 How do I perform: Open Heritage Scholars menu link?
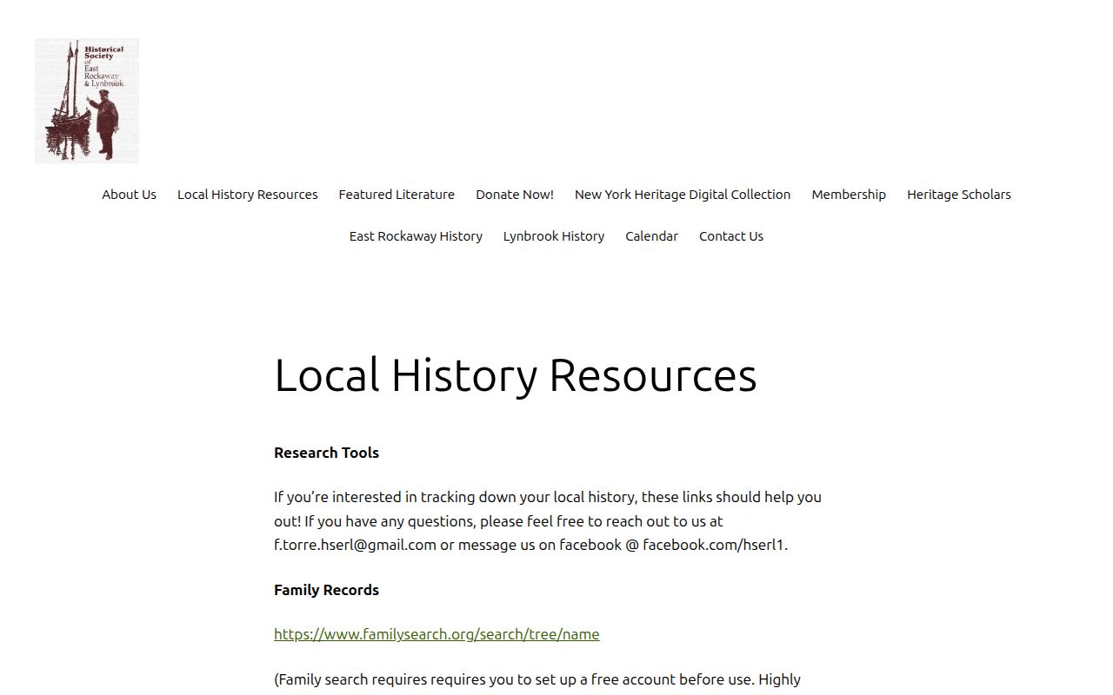pyautogui.click(x=959, y=195)
